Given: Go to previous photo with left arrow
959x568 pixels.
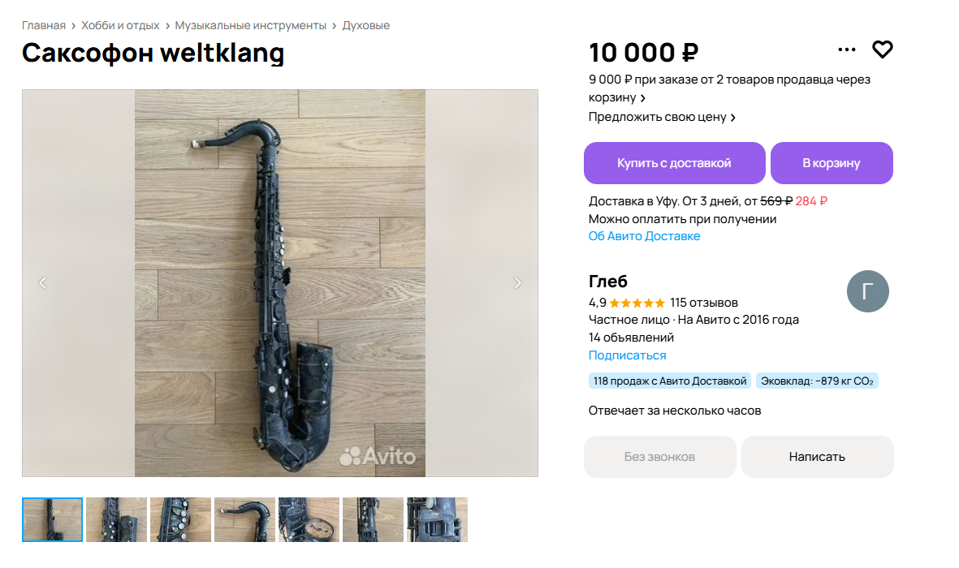Looking at the screenshot, I should [43, 282].
